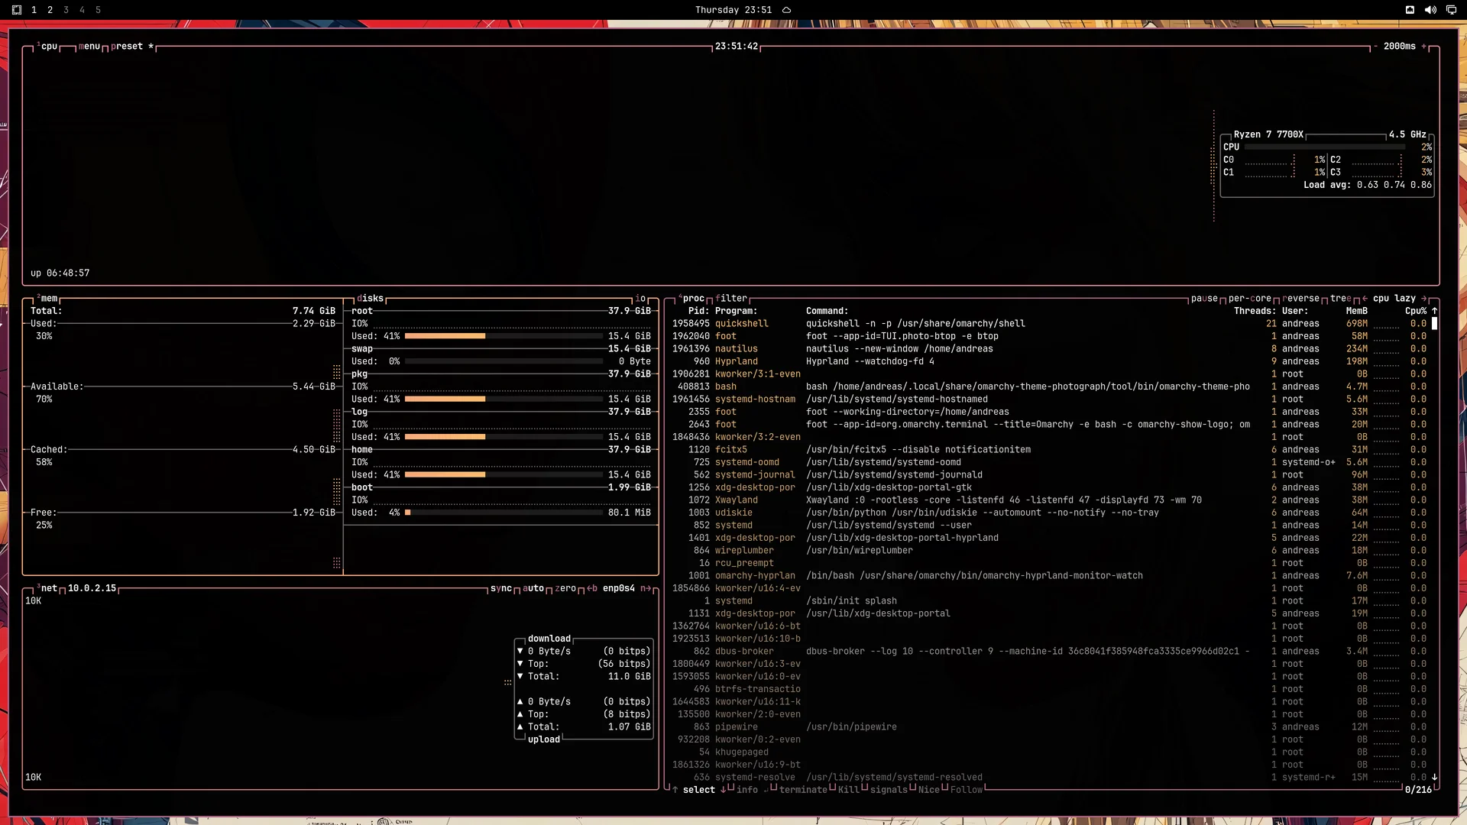Open the volume speaker tray icon
The width and height of the screenshot is (1467, 825).
1430,10
